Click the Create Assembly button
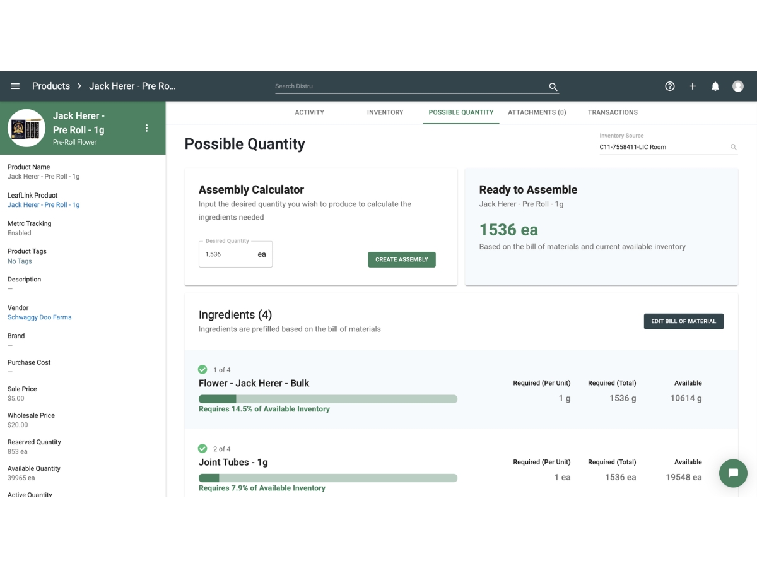 pos(402,259)
